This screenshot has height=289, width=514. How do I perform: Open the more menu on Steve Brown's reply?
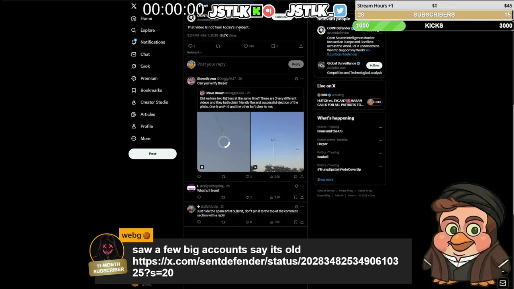point(302,79)
